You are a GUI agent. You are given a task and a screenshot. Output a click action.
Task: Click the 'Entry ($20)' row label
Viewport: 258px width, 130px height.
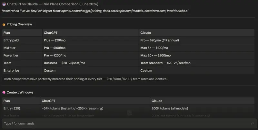pos(12,108)
